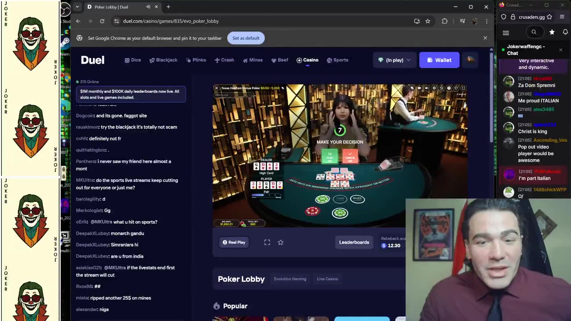Viewport: 571px width, 321px height.
Task: Enter fullscreen via game top-right corner icon
Action: [463, 88]
